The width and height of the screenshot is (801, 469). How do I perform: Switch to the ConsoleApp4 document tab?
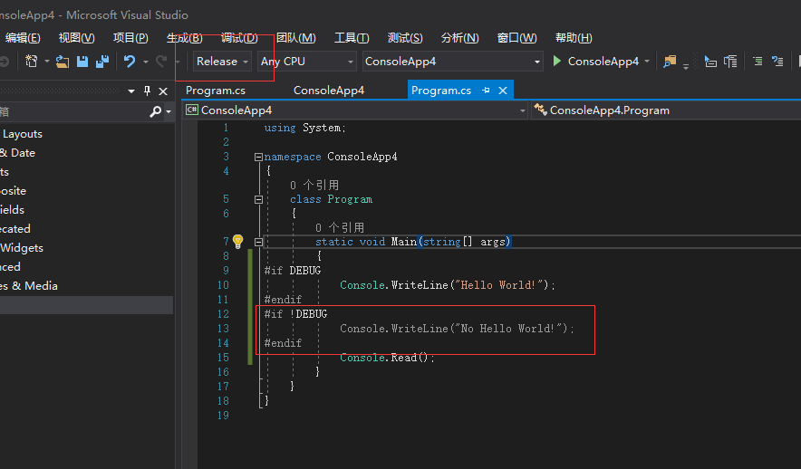tap(329, 91)
